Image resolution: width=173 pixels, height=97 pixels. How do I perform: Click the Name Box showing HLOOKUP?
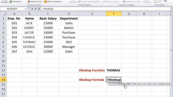pos(12,9)
